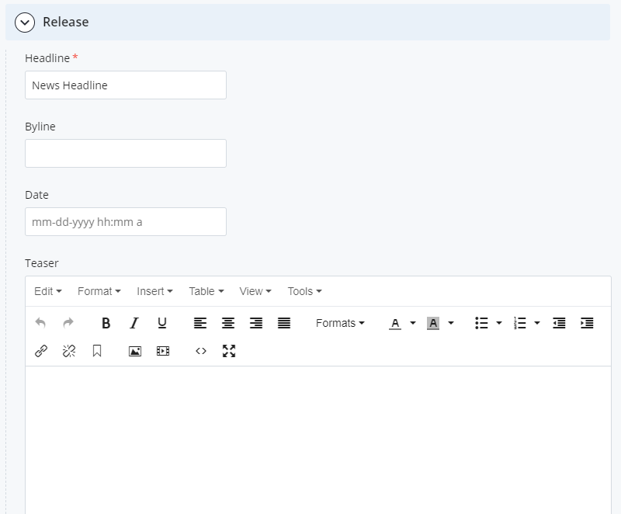Screen dimensions: 621x514
Task: Click the Undo icon
Action: (40, 323)
